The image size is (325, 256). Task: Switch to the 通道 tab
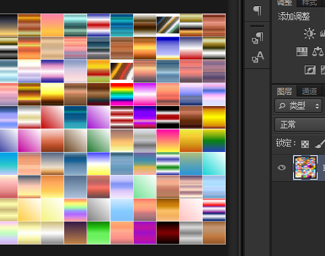coord(309,91)
